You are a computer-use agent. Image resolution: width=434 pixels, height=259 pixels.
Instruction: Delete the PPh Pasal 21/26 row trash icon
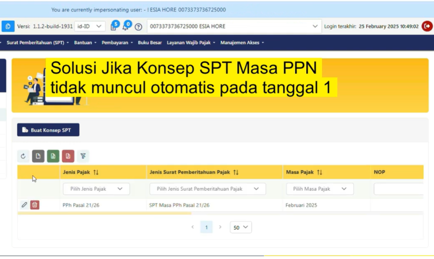[x=35, y=205]
